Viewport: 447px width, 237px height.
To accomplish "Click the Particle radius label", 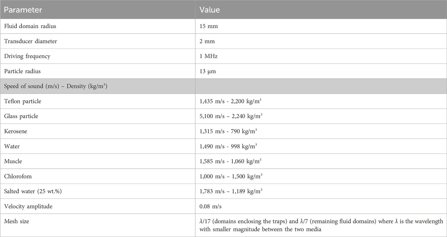I will 22,71.
